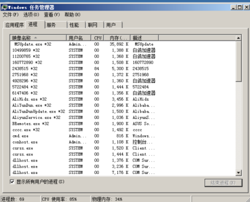250x202 pixels.
Task: Switch to the 应用程序 tab
Action: tap(14, 25)
